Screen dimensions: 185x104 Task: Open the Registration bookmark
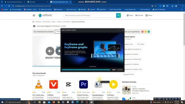click(x=58, y=10)
